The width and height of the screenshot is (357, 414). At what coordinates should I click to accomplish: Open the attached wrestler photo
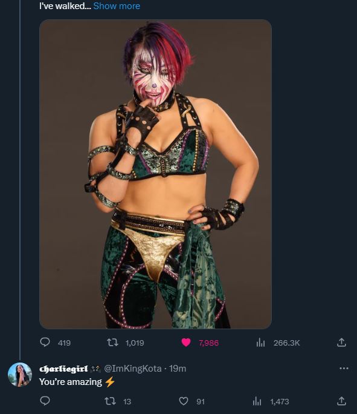tap(155, 174)
